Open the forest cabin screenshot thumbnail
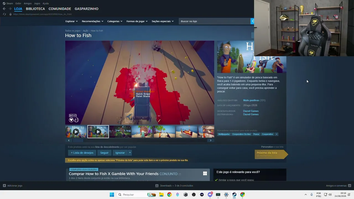The width and height of the screenshot is (354, 199). 120,132
